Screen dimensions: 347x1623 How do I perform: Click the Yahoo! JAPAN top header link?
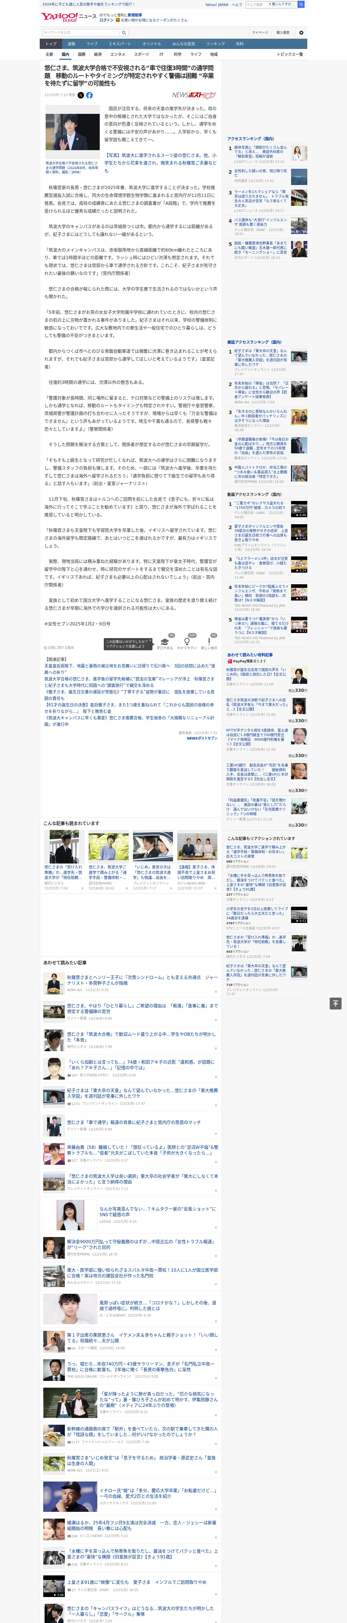pyautogui.click(x=217, y=4)
